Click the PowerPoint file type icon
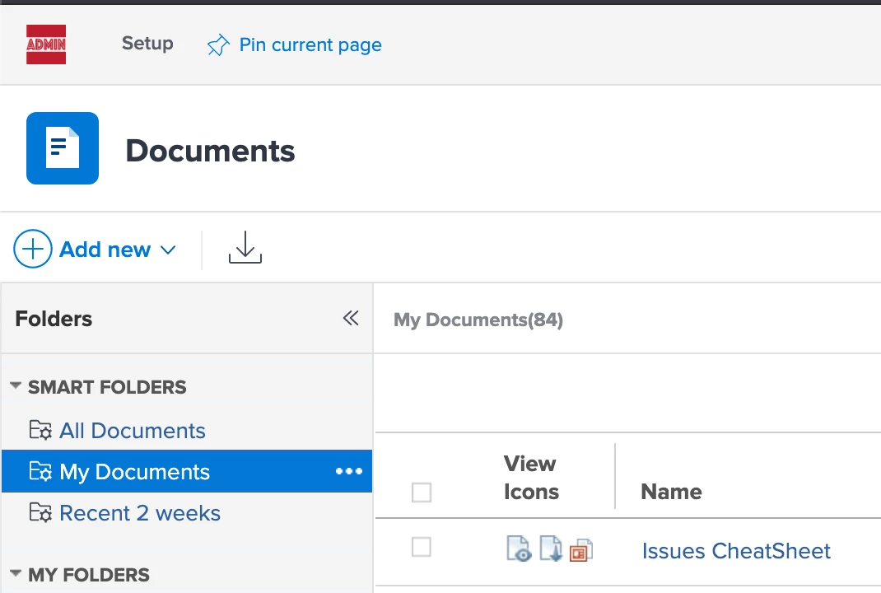This screenshot has height=593, width=881. (580, 551)
